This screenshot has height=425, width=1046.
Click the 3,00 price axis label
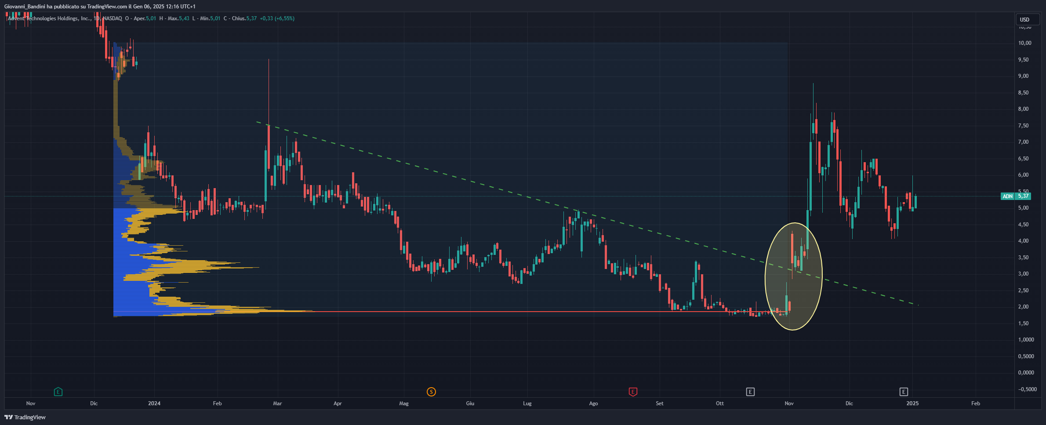[x=1024, y=274]
